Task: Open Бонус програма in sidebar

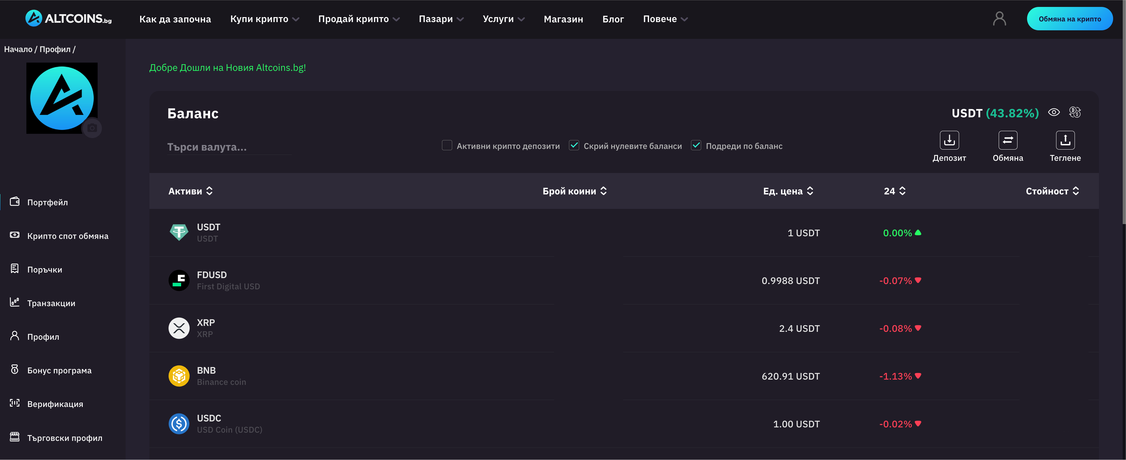Action: (59, 370)
